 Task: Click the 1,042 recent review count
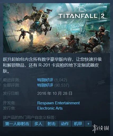point(61,80)
